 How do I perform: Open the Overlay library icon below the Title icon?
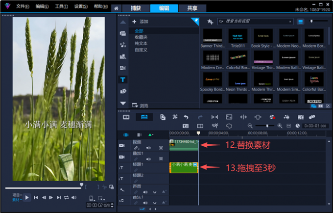pos(123,91)
